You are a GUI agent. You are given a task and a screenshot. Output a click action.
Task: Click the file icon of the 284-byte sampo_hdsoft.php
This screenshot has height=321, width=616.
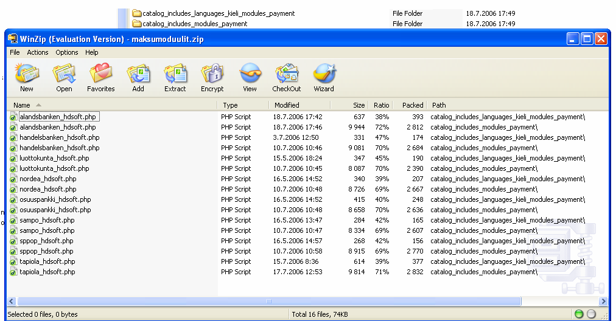[x=13, y=221]
